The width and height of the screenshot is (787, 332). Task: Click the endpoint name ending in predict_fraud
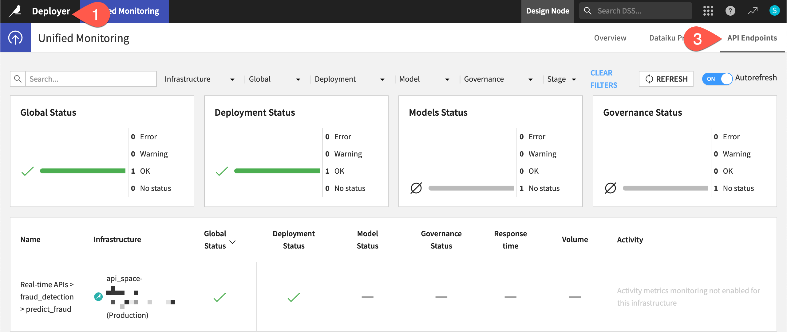(47, 297)
